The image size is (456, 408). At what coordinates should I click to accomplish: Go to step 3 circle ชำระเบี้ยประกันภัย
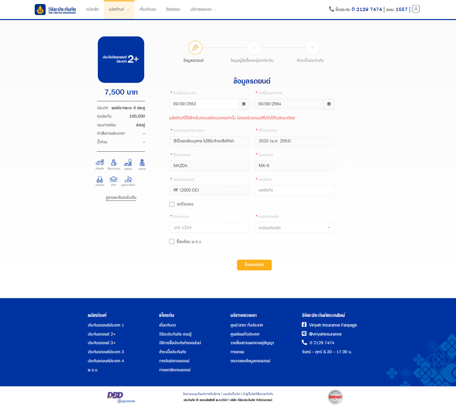[312, 47]
